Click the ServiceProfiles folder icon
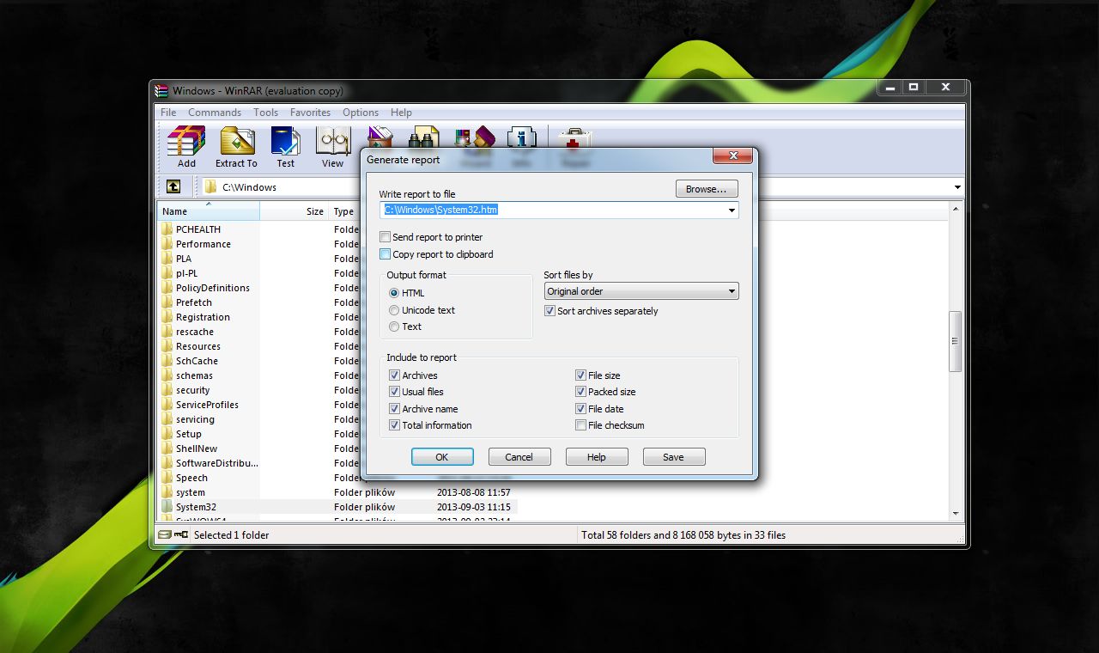This screenshot has height=653, width=1099. [x=167, y=405]
